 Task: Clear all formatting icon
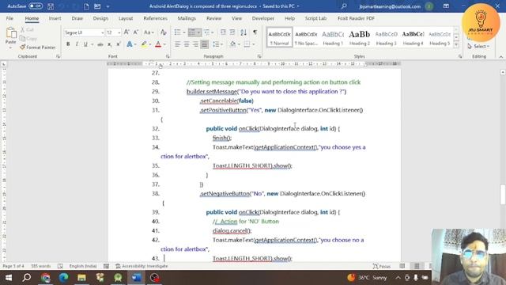tap(164, 32)
